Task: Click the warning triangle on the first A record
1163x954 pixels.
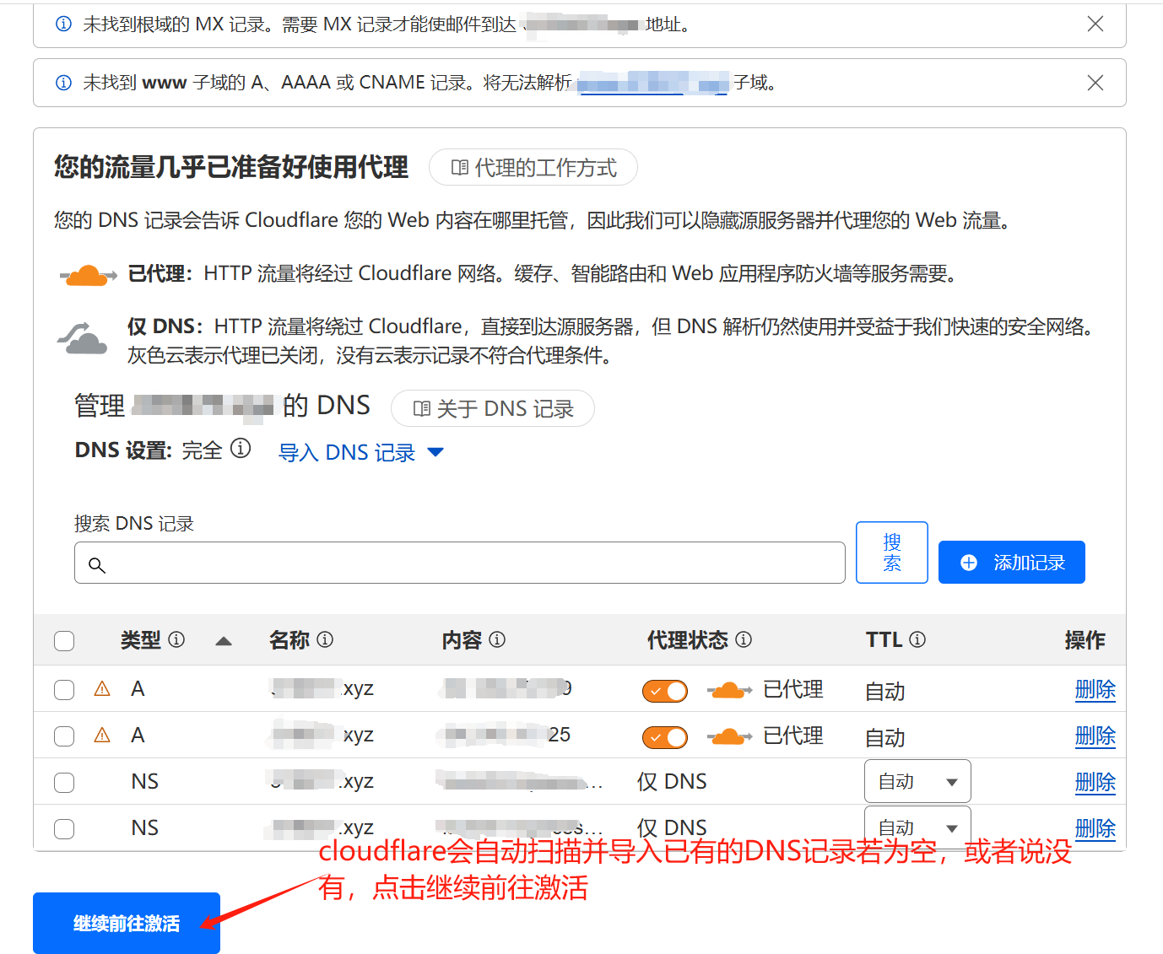Action: click(102, 689)
